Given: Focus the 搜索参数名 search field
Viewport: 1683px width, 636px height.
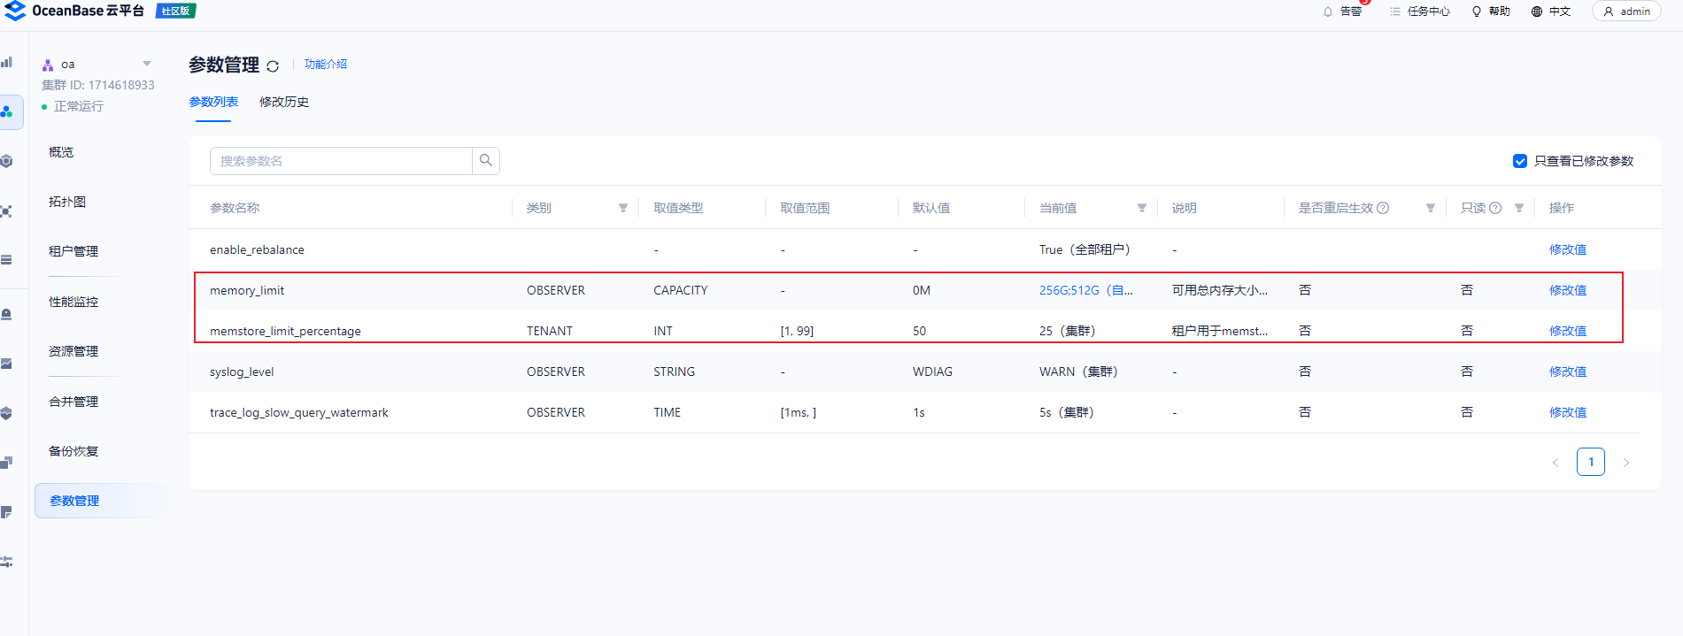Looking at the screenshot, I should (341, 161).
